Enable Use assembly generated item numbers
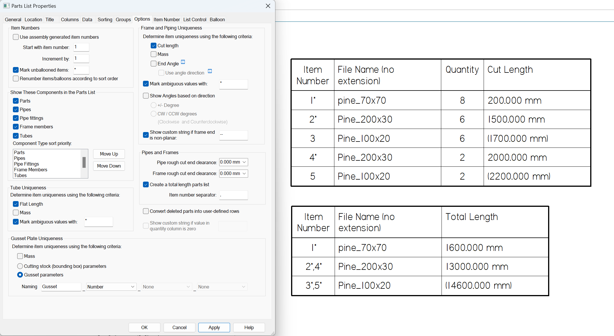 16,37
